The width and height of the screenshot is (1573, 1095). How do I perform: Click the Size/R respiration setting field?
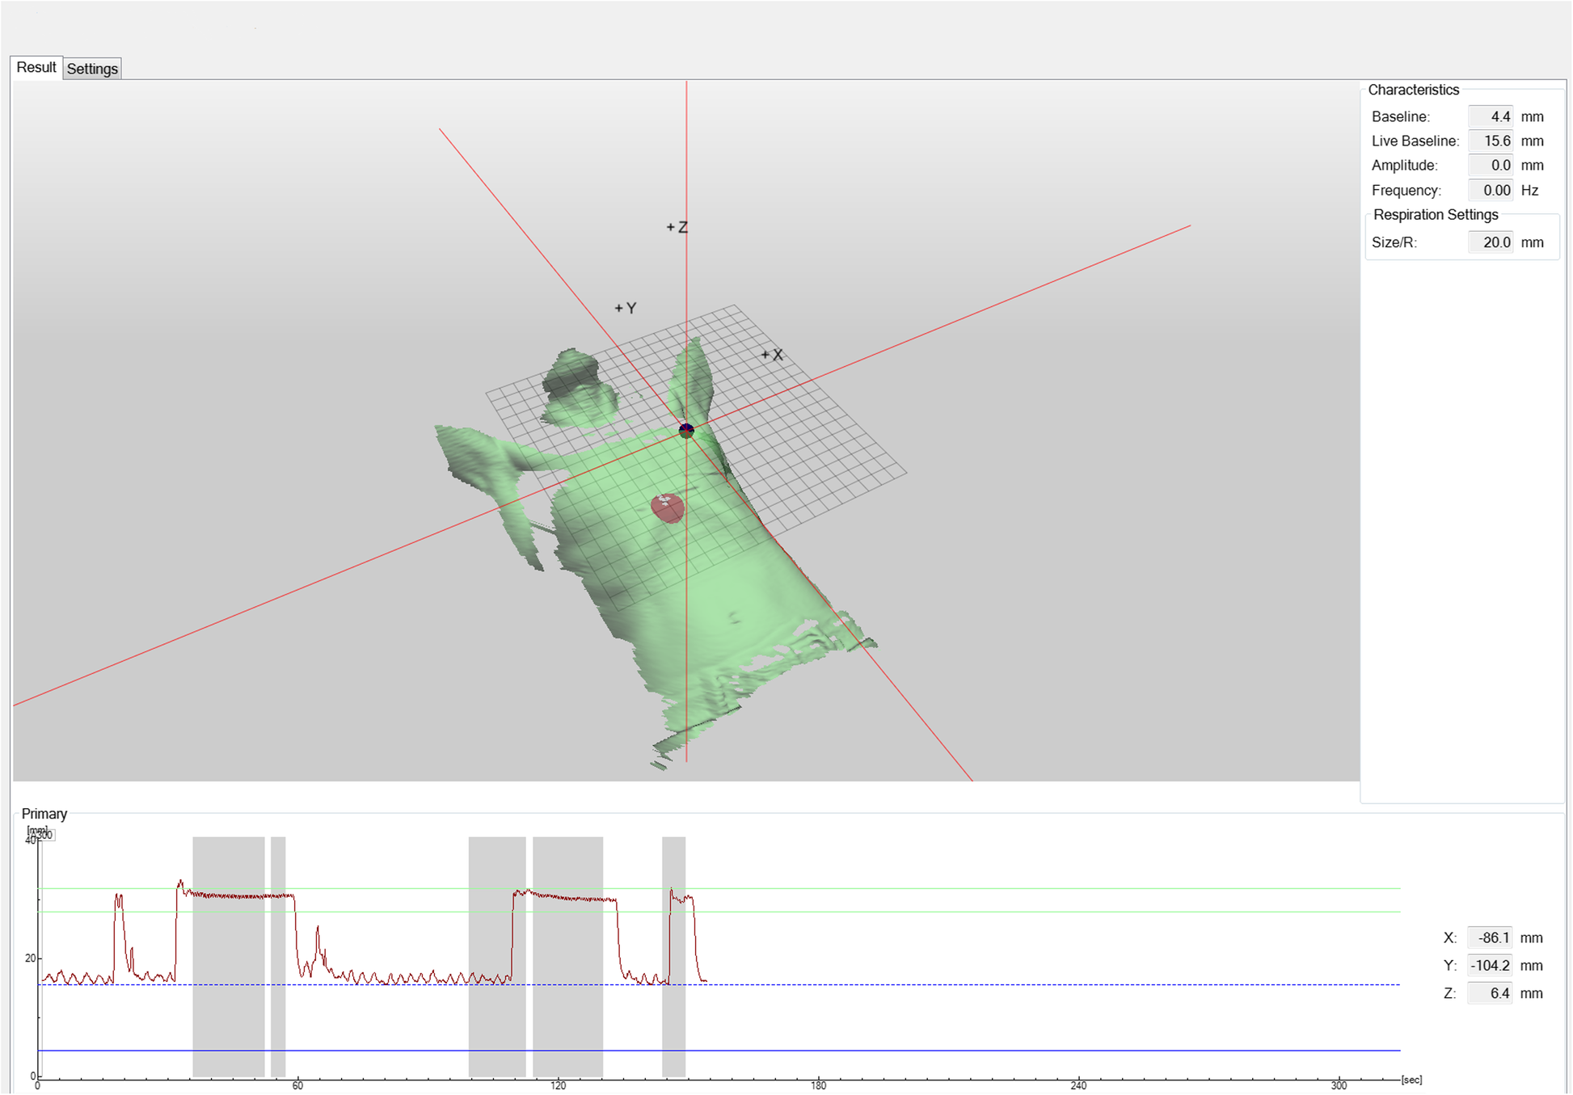pyautogui.click(x=1490, y=242)
